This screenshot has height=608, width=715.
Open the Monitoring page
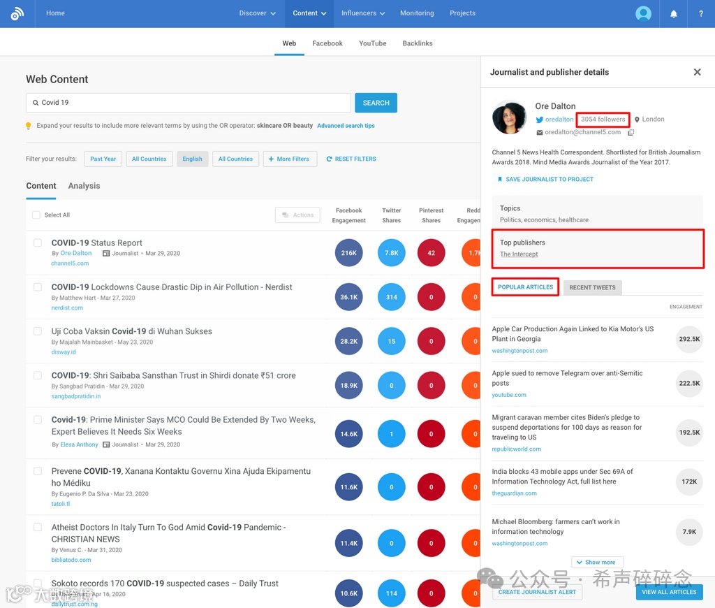click(417, 13)
